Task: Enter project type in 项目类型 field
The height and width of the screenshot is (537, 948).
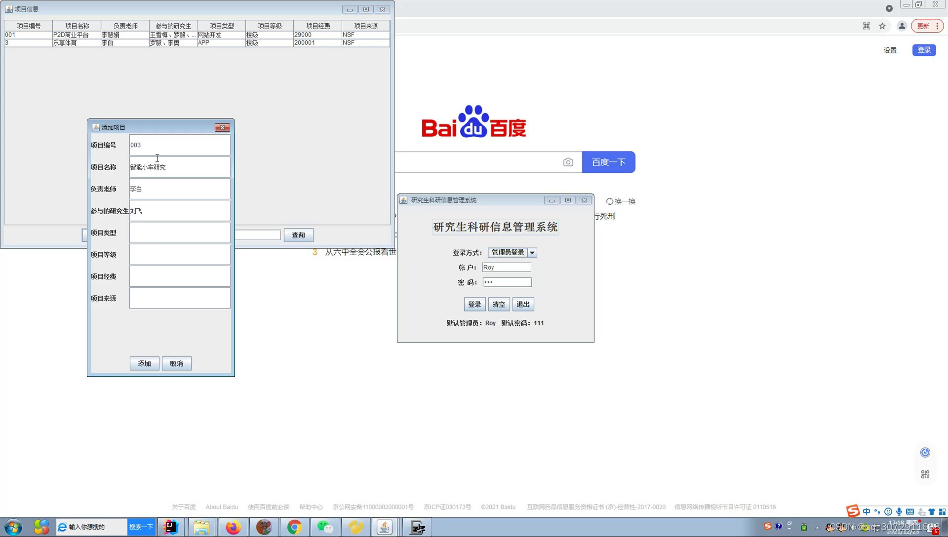Action: pos(179,232)
